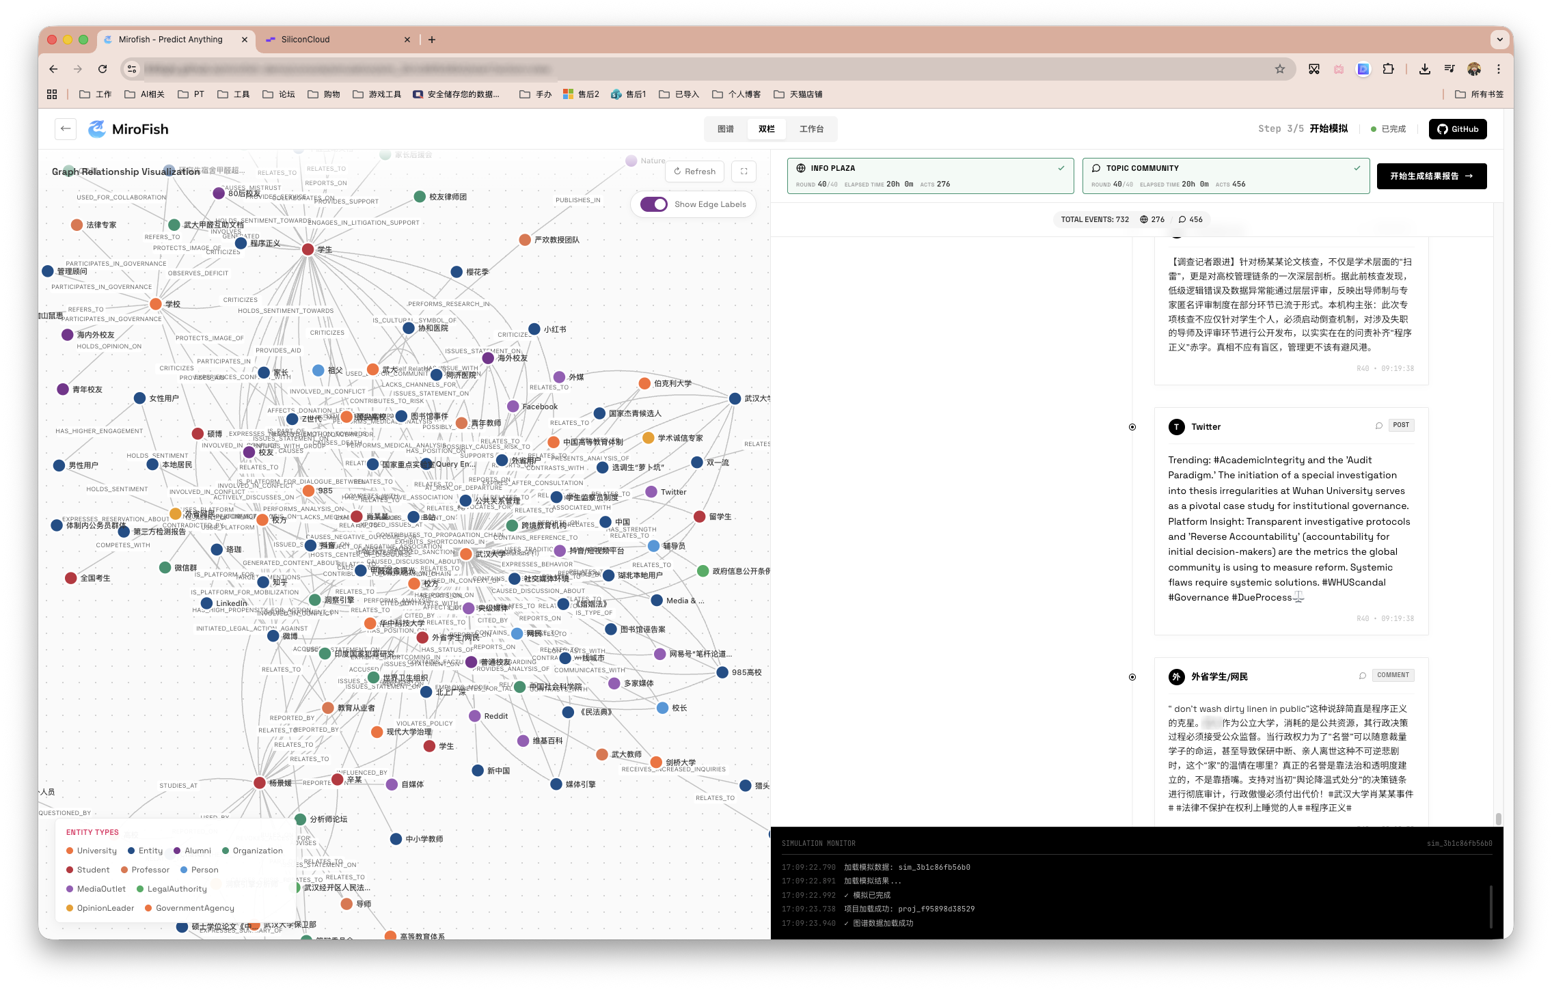This screenshot has width=1552, height=990.
Task: Click the Twitter avatar icon in feed
Action: tap(1176, 427)
